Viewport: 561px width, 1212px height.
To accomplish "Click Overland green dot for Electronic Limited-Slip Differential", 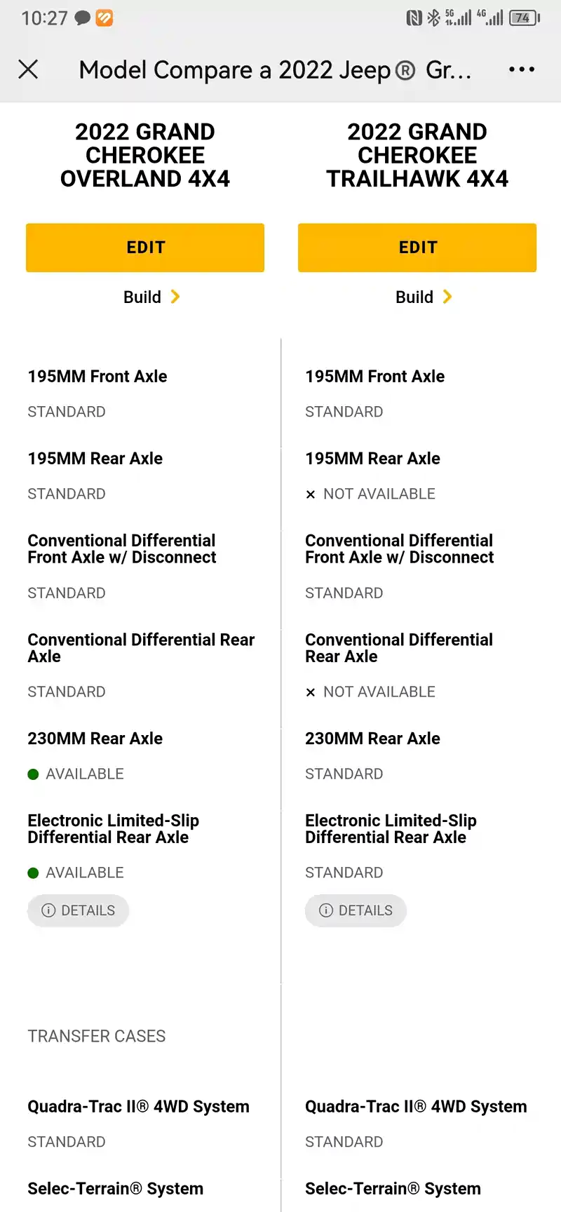I will tap(33, 873).
